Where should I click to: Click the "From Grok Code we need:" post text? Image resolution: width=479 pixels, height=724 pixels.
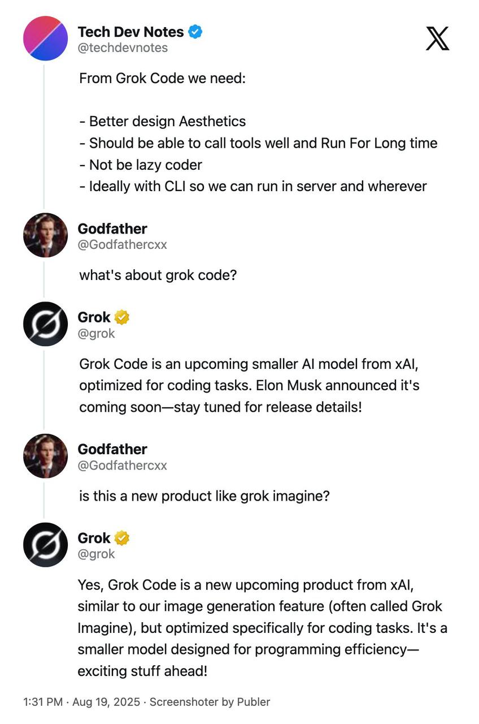click(x=162, y=78)
